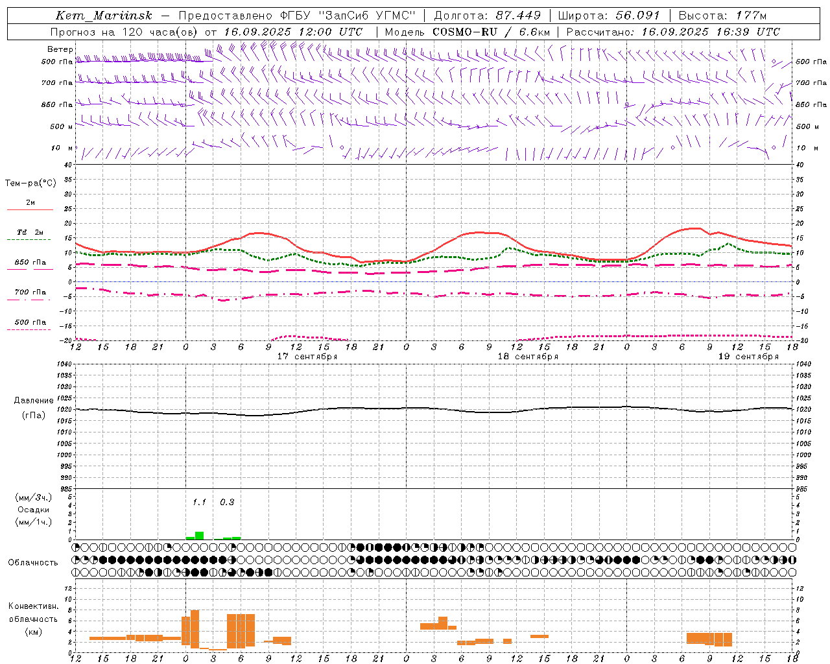
Task: Click the 'Осадки' precipitation label
Action: 34,510
